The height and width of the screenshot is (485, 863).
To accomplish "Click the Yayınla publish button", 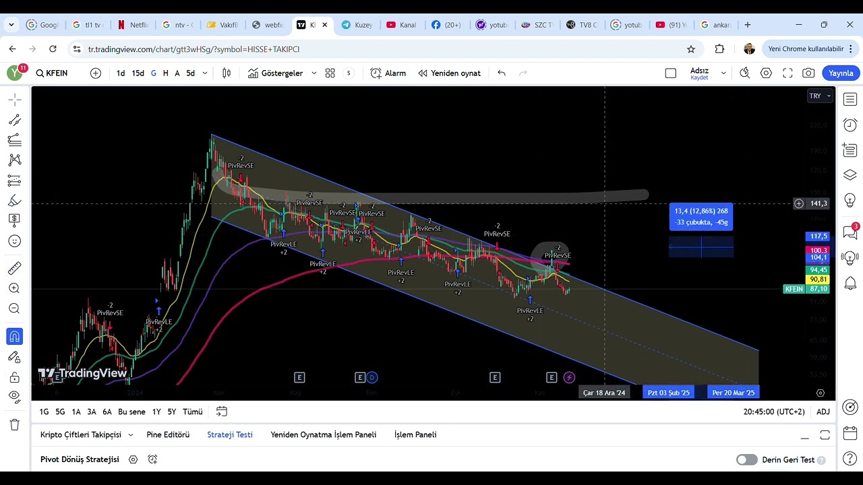I will pyautogui.click(x=841, y=73).
